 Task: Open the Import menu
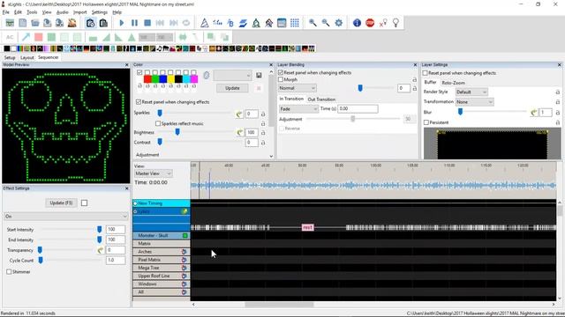[x=80, y=12]
